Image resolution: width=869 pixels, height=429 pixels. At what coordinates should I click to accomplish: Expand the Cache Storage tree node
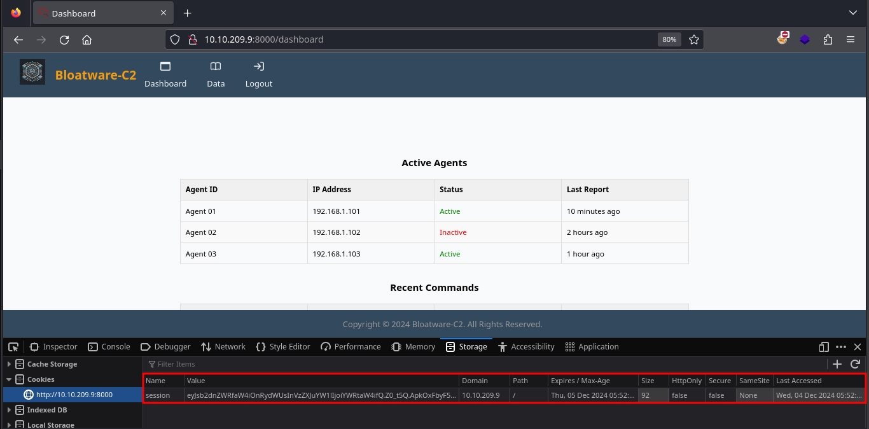point(9,364)
